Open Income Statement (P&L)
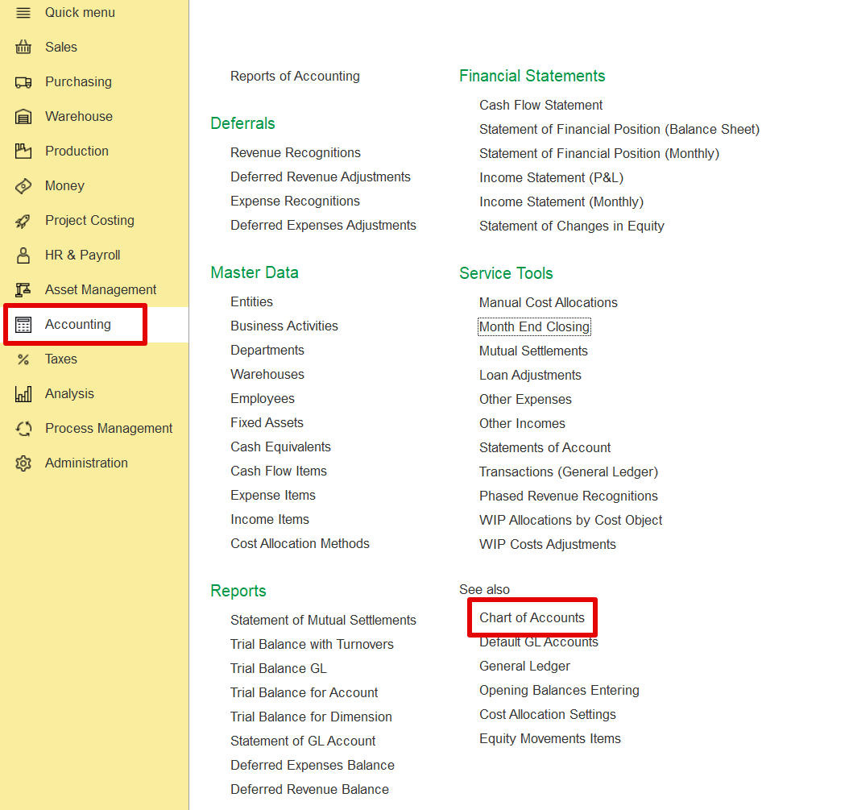849x810 pixels. click(552, 177)
